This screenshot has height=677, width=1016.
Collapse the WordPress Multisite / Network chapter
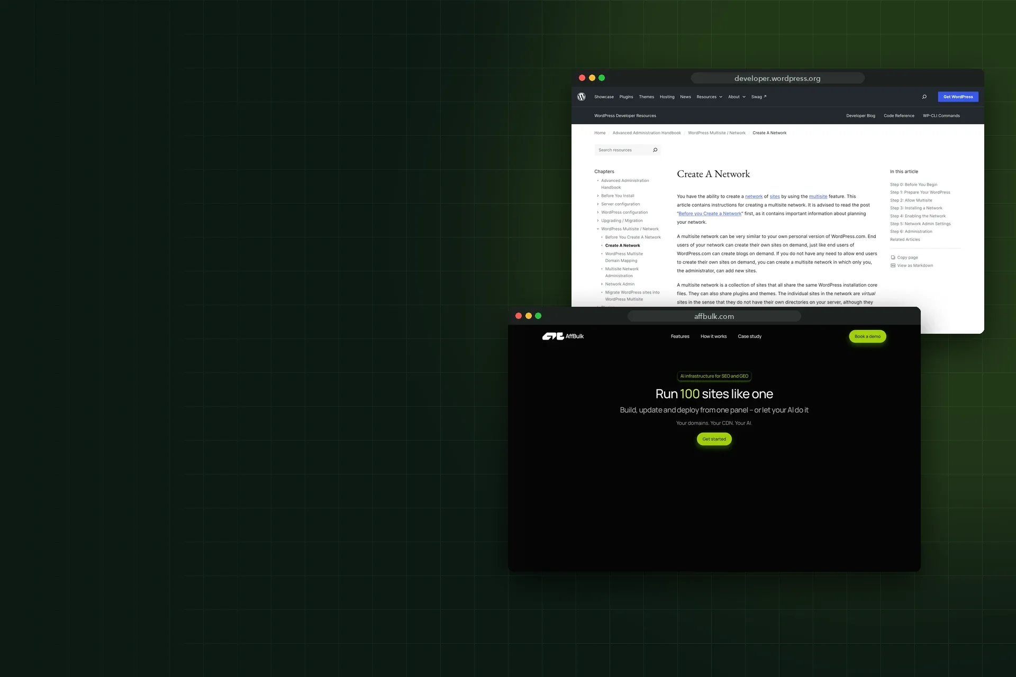click(598, 229)
